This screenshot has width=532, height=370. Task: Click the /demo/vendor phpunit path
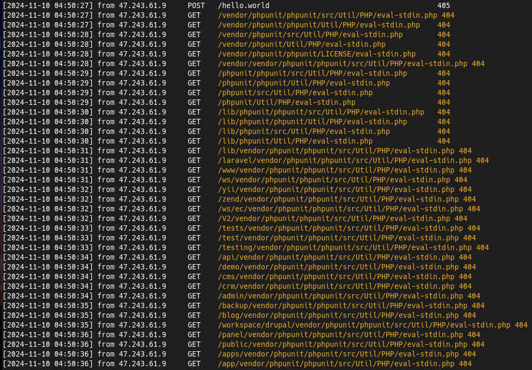point(338,267)
